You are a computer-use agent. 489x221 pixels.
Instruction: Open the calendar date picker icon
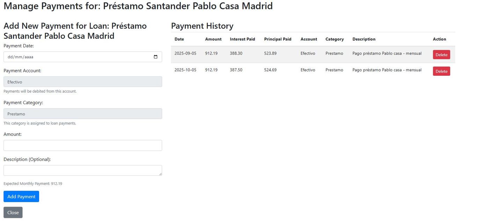click(x=155, y=57)
